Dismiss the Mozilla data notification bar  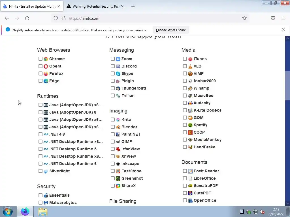click(283, 29)
